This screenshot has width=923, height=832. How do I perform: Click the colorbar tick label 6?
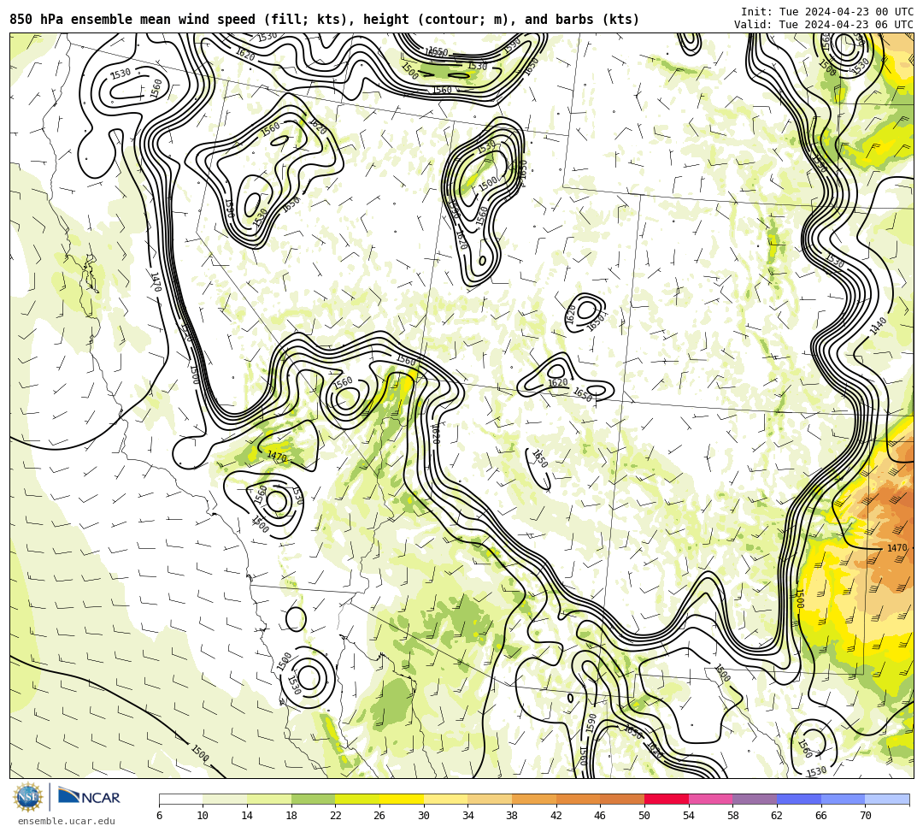pos(159,816)
